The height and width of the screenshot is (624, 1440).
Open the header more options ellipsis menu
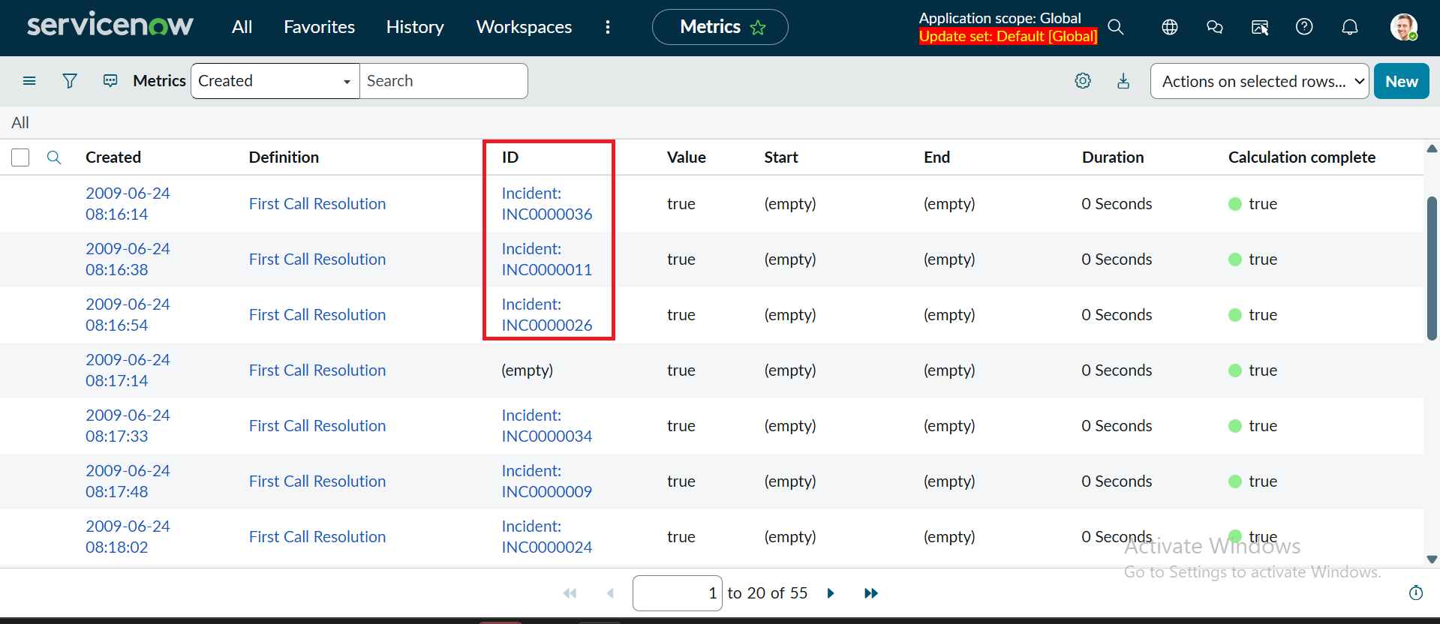click(608, 27)
